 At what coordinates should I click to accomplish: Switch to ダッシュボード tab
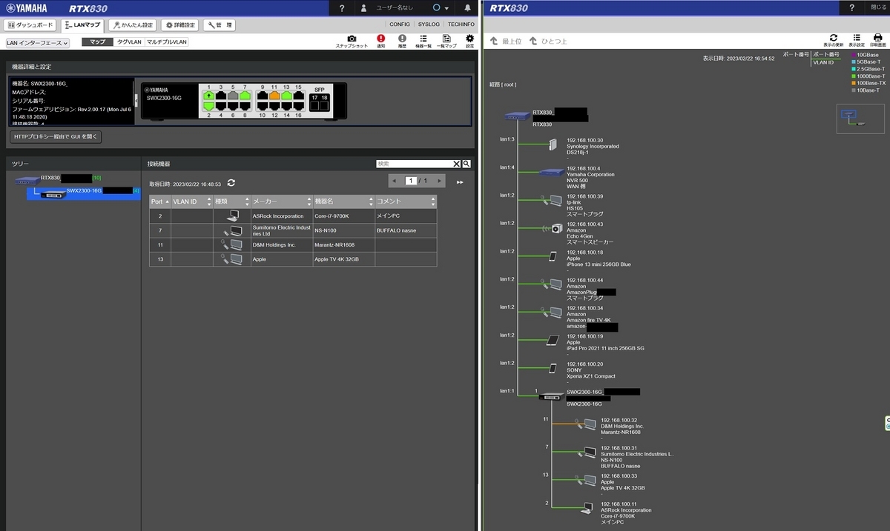point(30,25)
